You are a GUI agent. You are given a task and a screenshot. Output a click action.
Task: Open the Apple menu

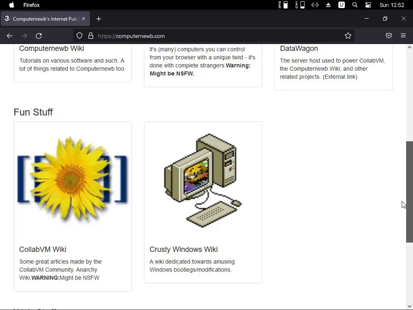12,5
